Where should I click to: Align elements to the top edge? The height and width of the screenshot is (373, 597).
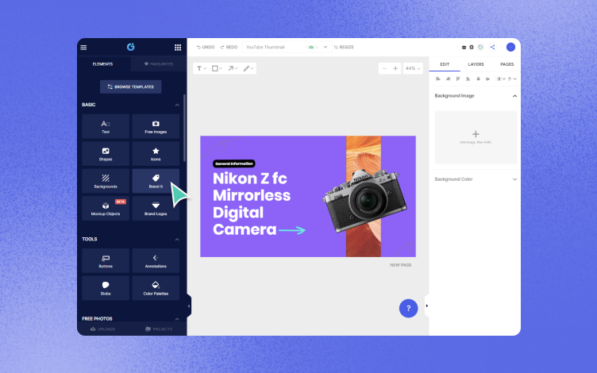(458, 79)
